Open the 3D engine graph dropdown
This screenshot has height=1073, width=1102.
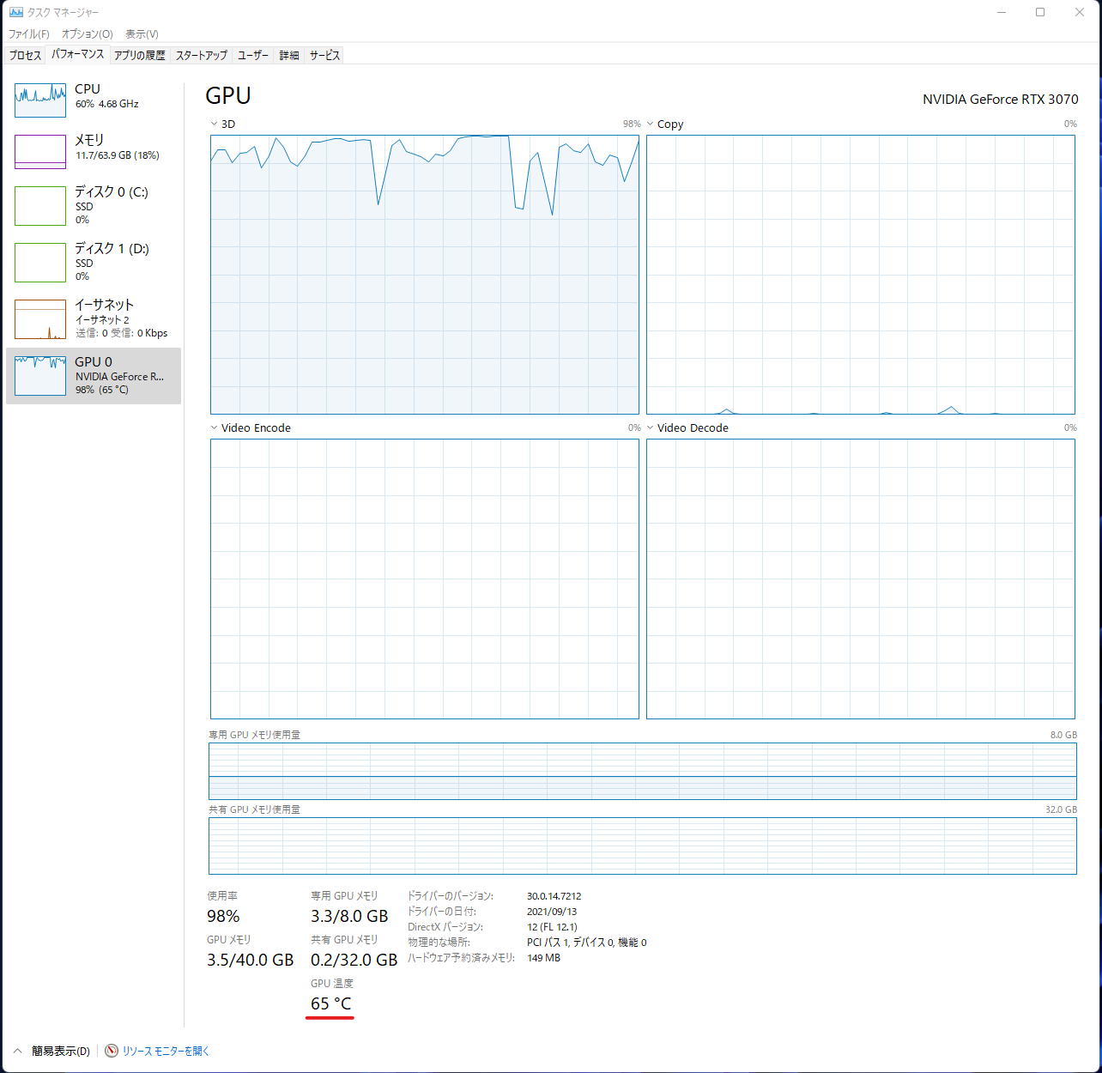[214, 124]
